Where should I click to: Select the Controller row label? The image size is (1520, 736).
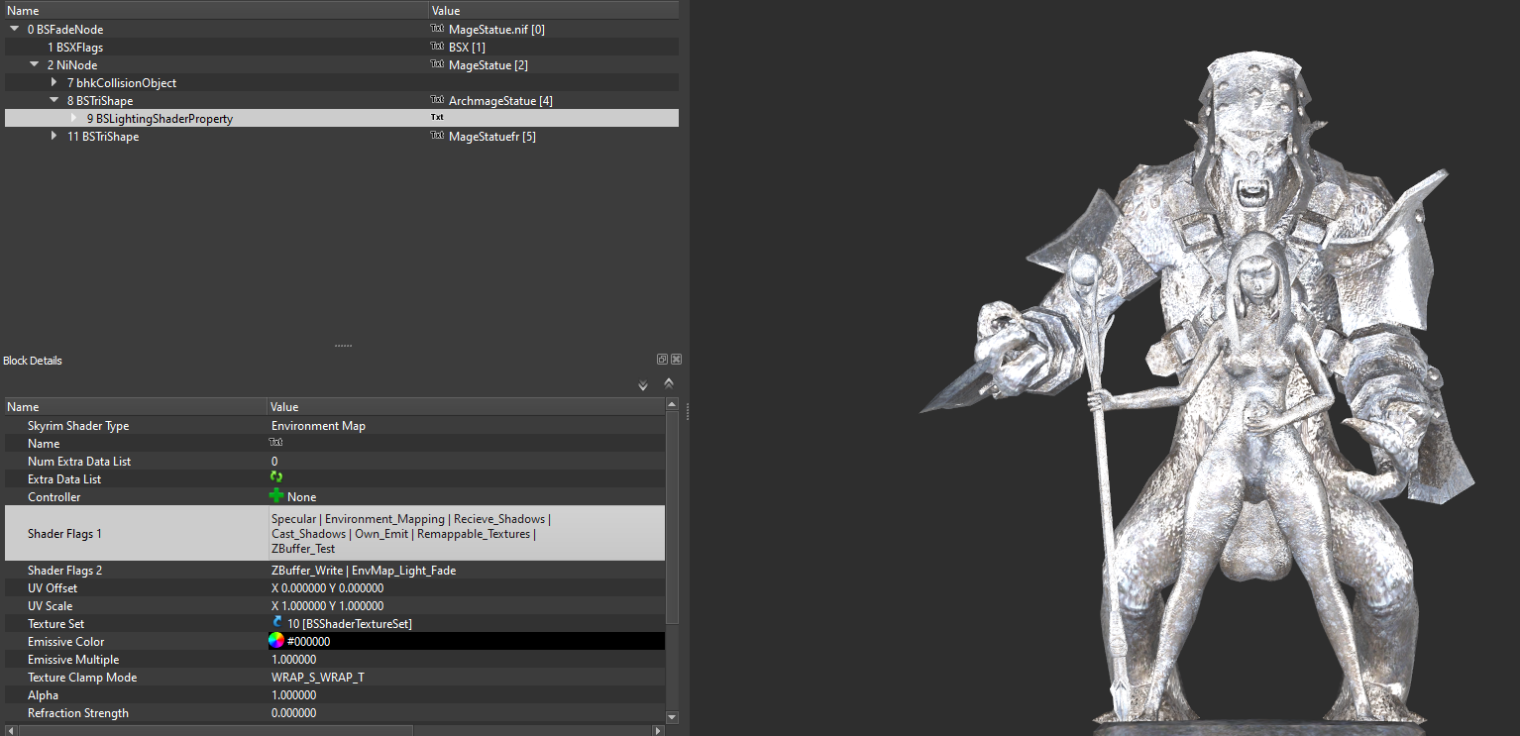tap(54, 497)
